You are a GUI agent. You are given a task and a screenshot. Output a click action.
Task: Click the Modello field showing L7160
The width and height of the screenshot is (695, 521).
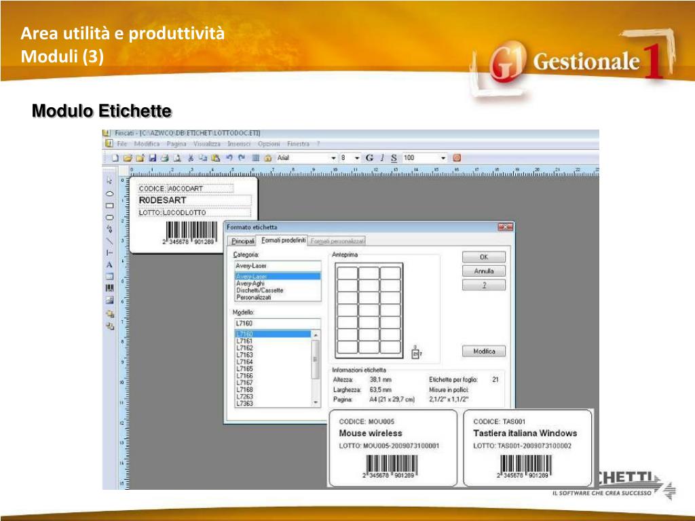278,324
